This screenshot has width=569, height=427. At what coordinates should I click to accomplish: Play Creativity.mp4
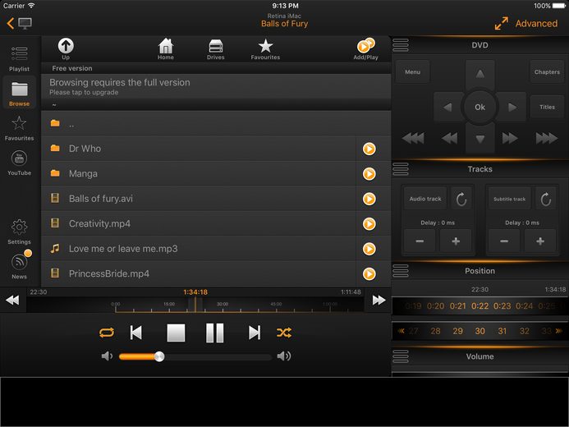coord(369,224)
